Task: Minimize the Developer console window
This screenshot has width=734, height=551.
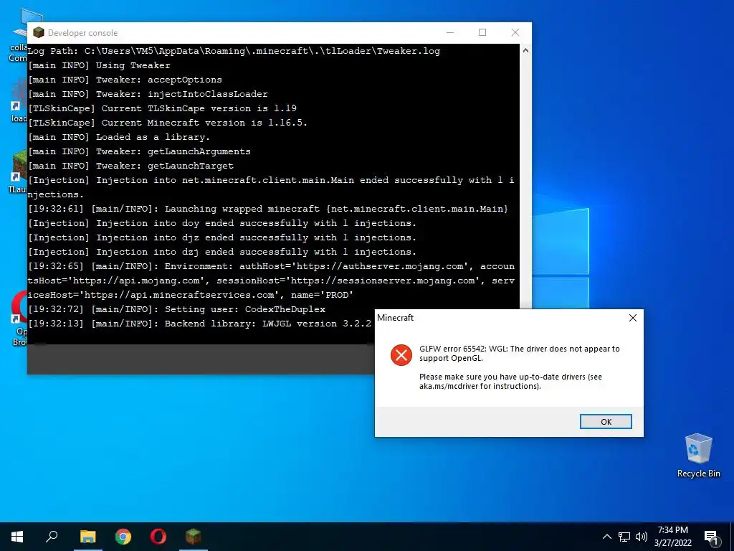Action: [x=450, y=32]
